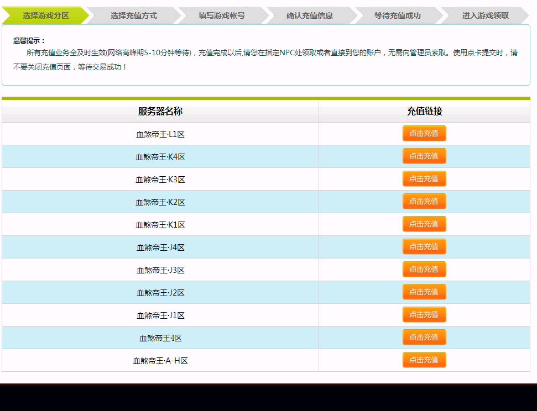This screenshot has width=537, height=411.
Task: Open the 等待充值成功 step
Action: [x=397, y=15]
